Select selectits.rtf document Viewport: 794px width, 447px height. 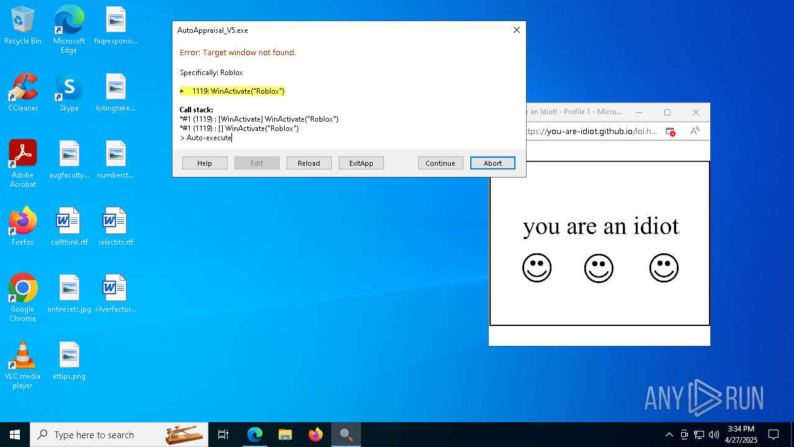tap(116, 227)
